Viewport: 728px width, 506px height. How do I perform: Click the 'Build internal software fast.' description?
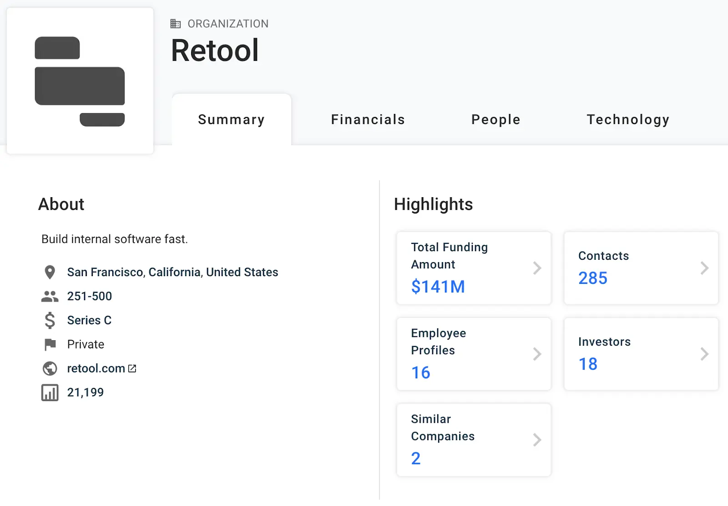click(x=115, y=239)
